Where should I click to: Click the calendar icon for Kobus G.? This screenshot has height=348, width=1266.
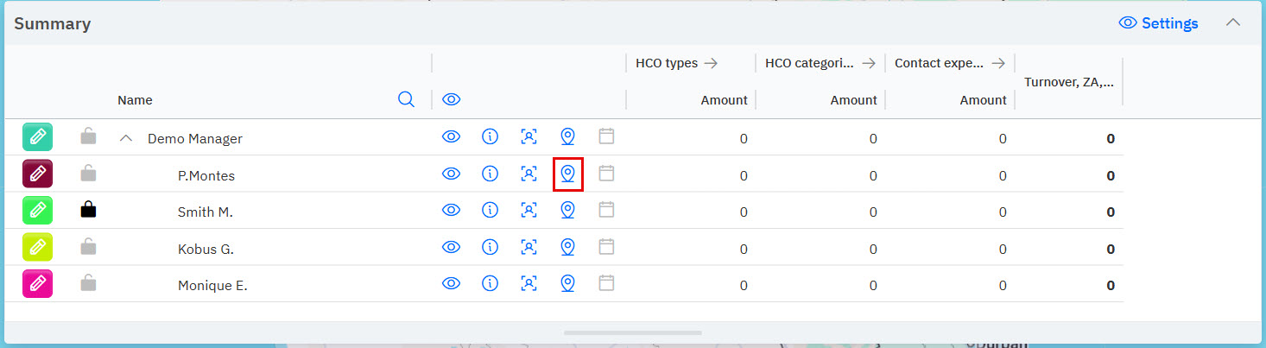(606, 247)
